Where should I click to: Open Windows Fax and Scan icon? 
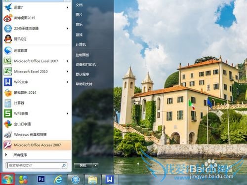(8, 135)
